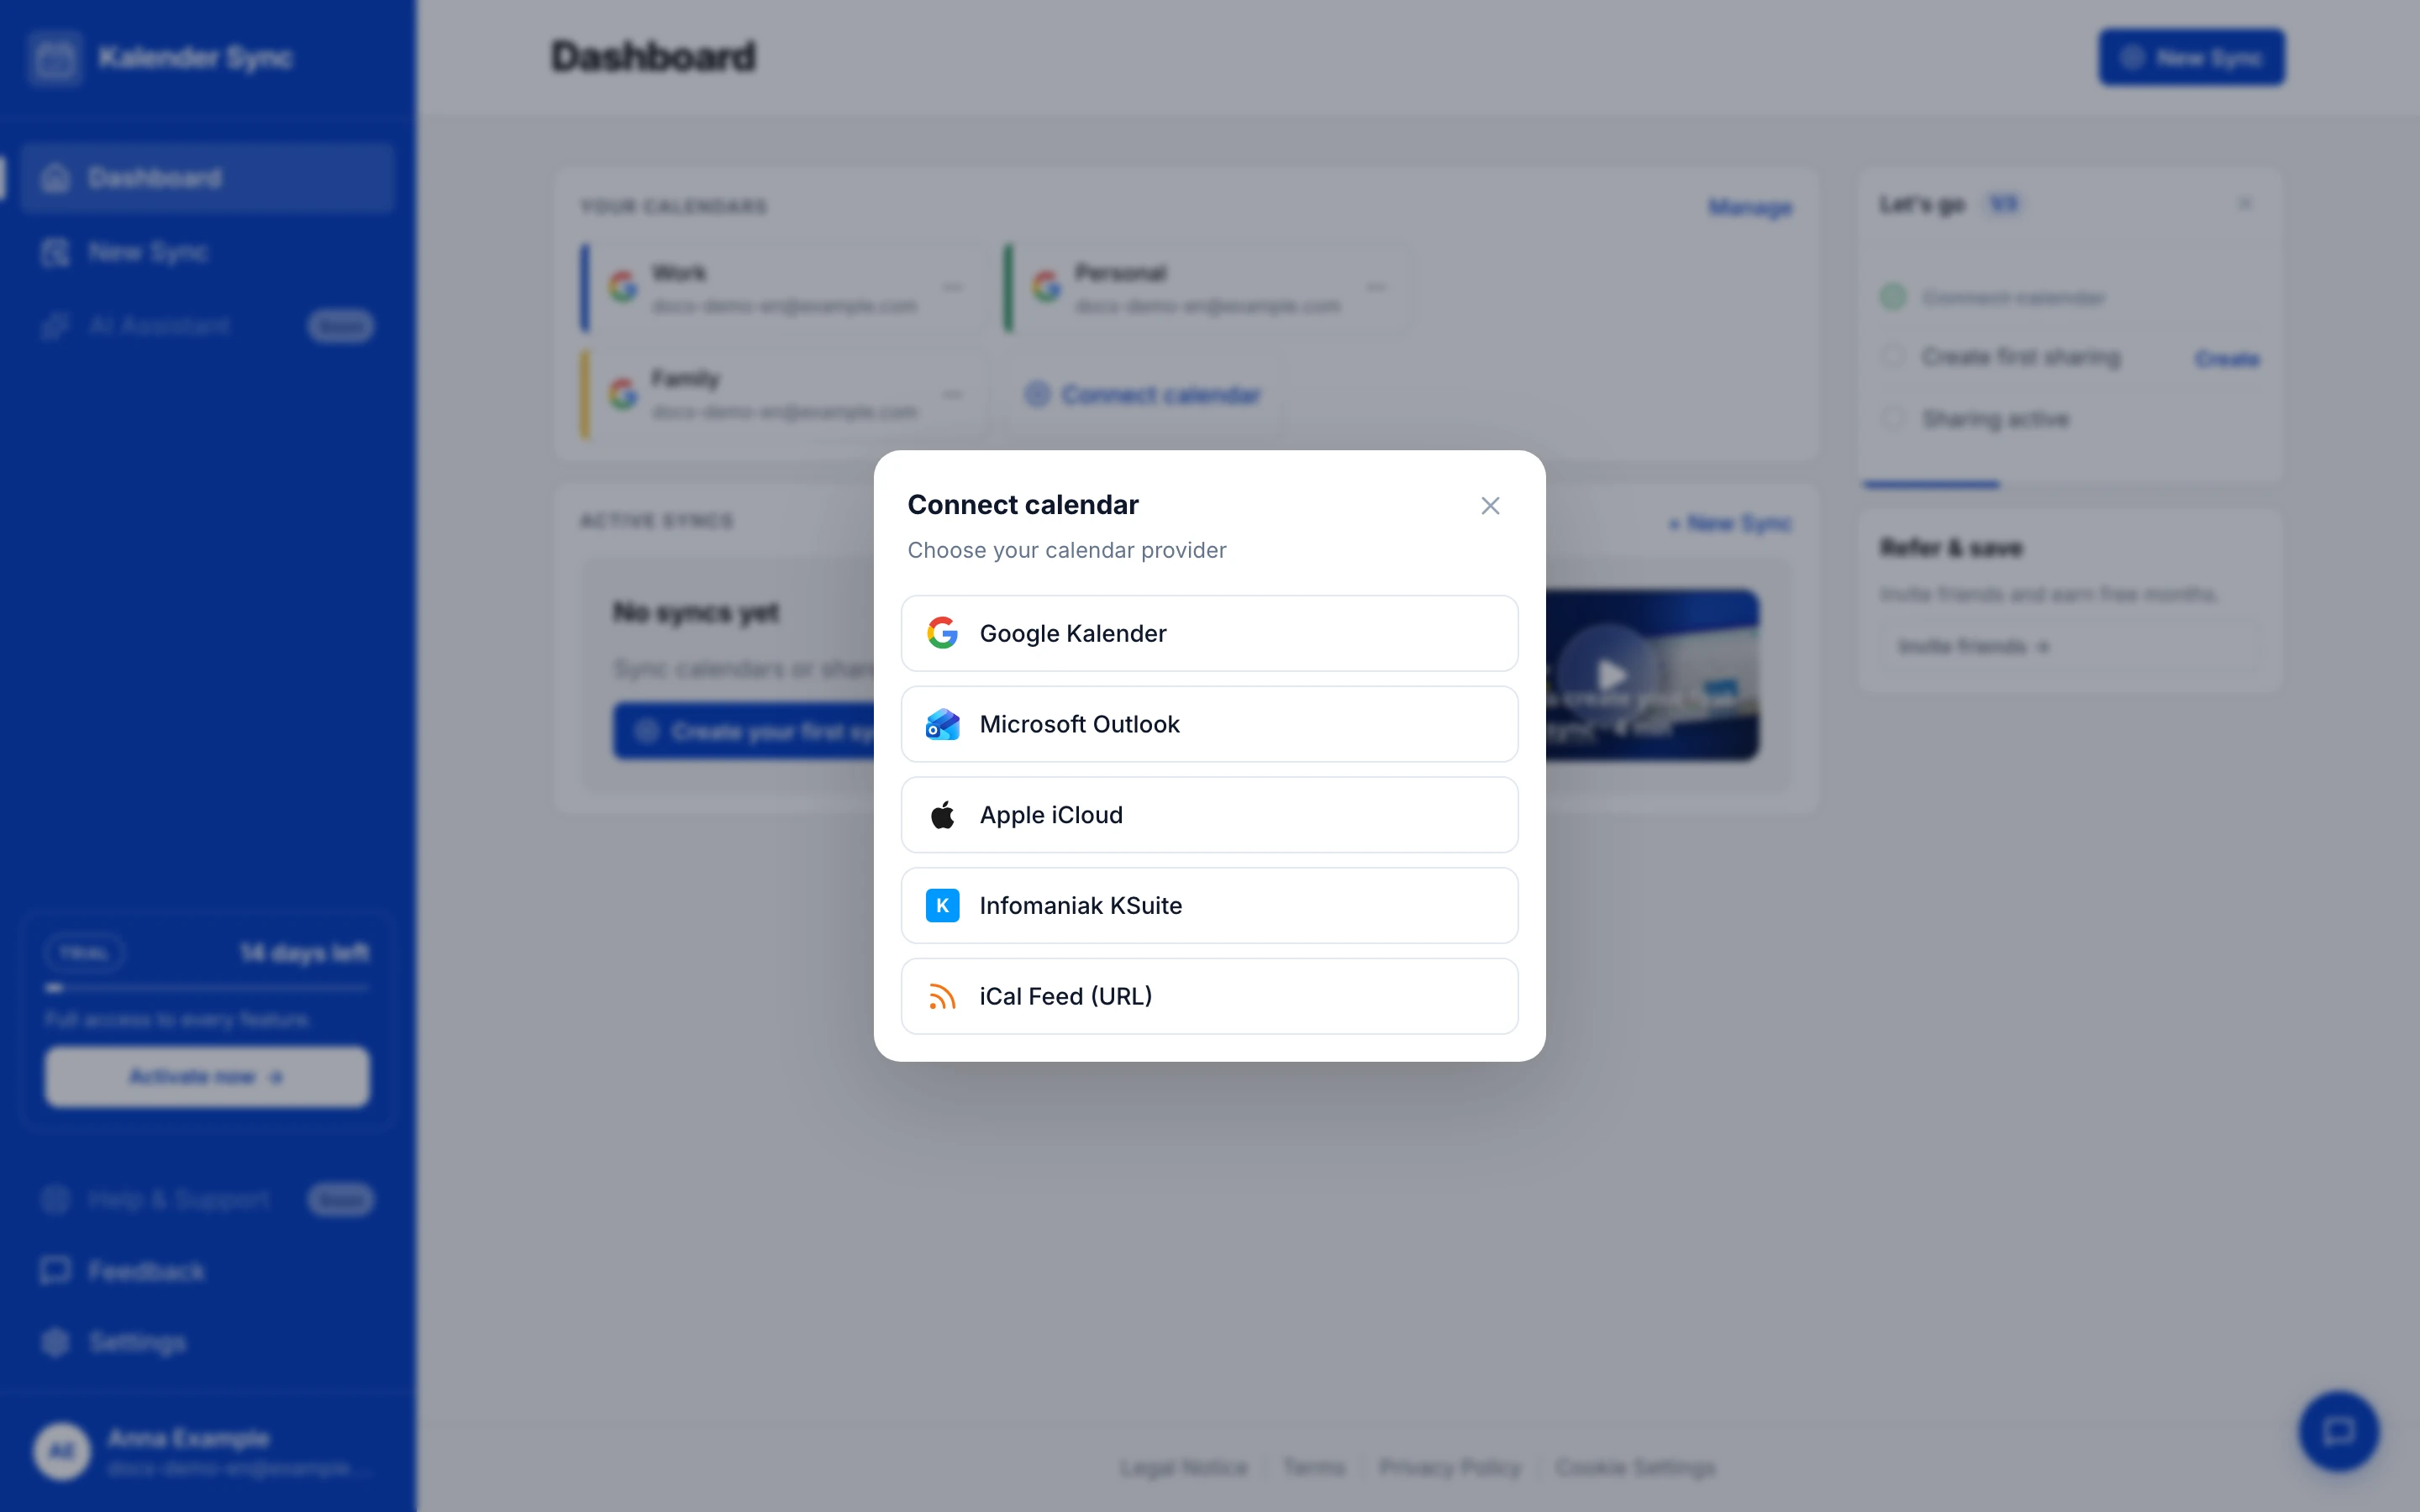The height and width of the screenshot is (1512, 2420).
Task: Click the Google logo icon in dialog
Action: point(942,633)
